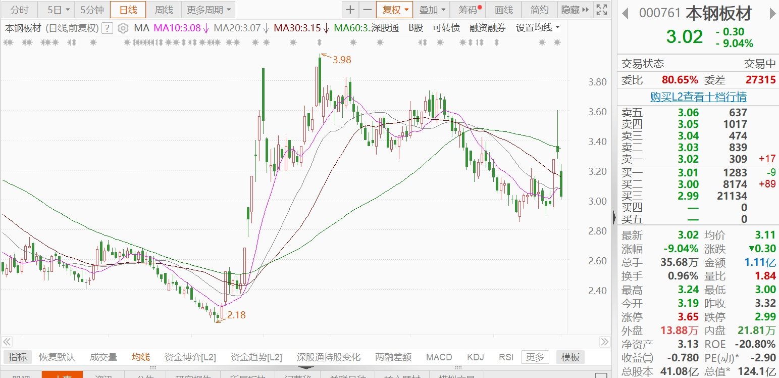
Task: Open the 购买L2查看十档行情 link
Action: [x=698, y=97]
